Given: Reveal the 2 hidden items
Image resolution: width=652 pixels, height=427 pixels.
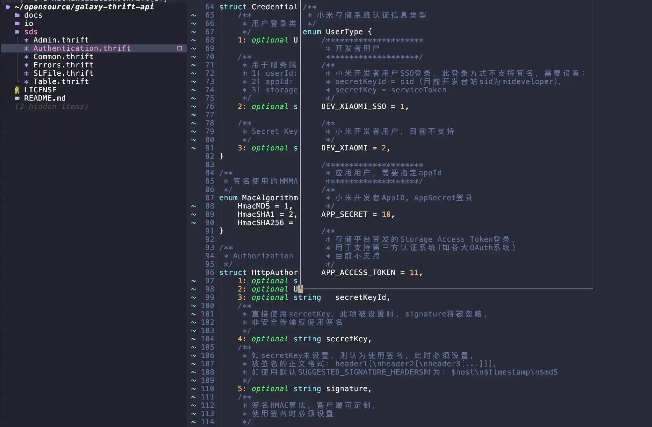Looking at the screenshot, I should click(52, 106).
